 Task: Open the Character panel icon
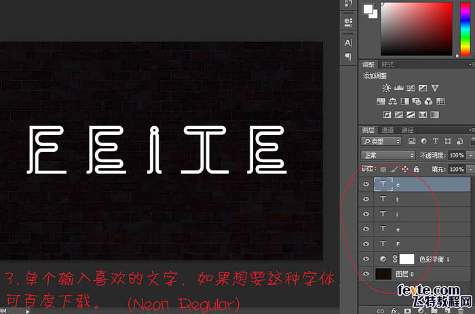[348, 43]
